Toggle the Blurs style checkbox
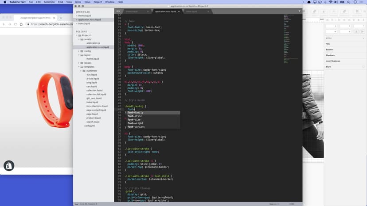The image size is (367, 206). tap(363, 67)
